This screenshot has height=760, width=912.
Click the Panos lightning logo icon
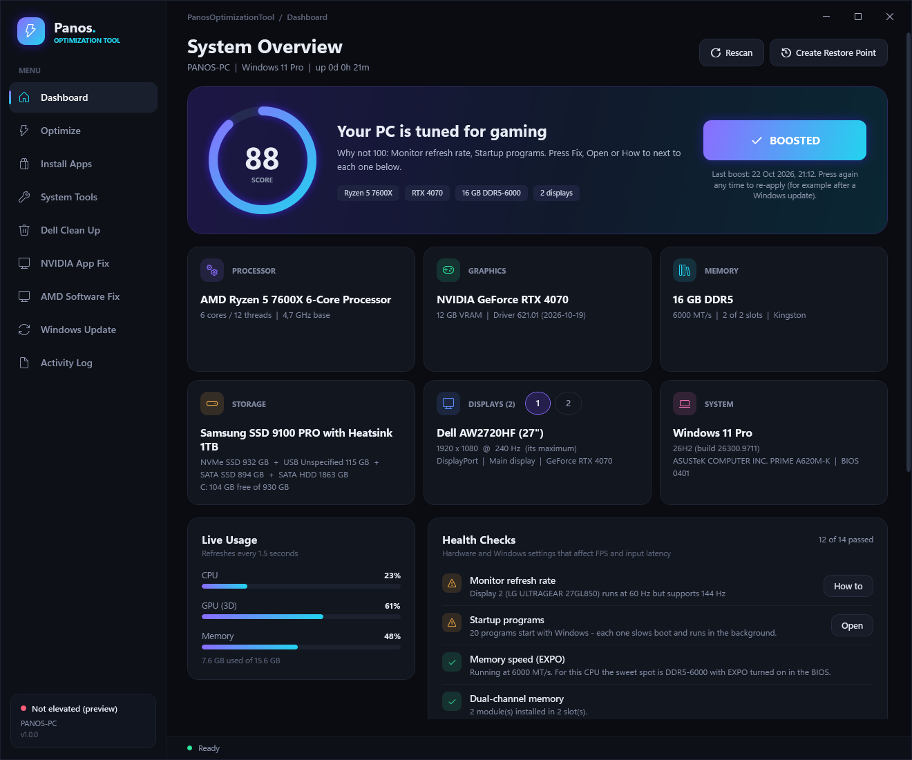point(31,31)
